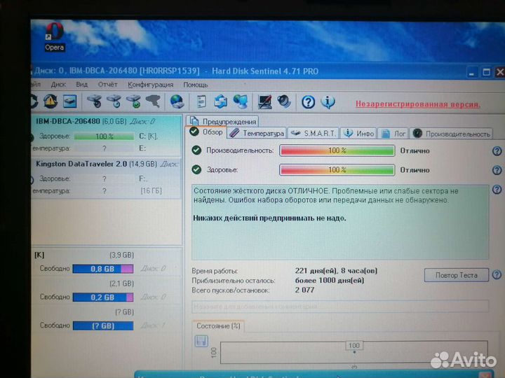The height and width of the screenshot is (378, 505).
Task: Click help icon beside Здоровье bar
Action: pyautogui.click(x=497, y=170)
